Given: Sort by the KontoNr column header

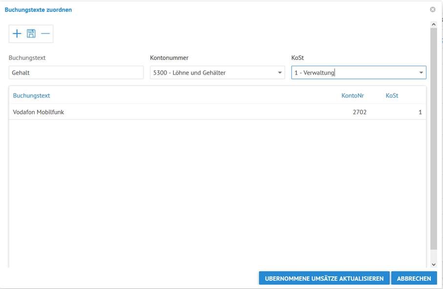Looking at the screenshot, I should coord(352,96).
